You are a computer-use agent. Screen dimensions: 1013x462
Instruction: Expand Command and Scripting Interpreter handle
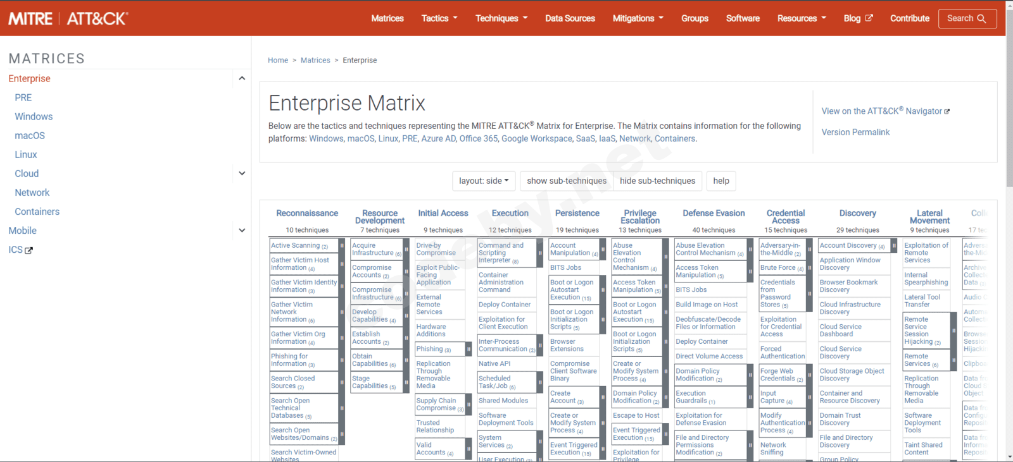click(x=540, y=253)
